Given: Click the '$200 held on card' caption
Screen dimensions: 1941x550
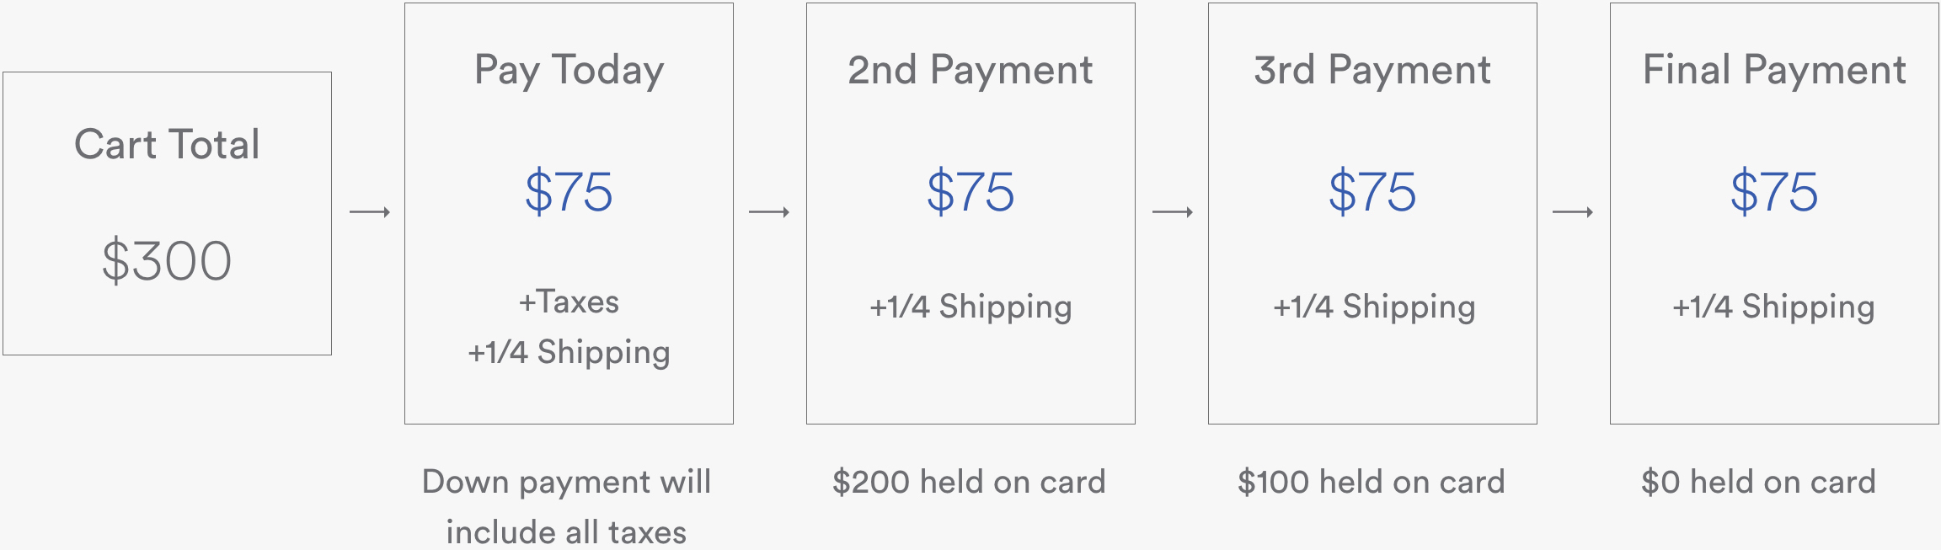Looking at the screenshot, I should coord(969,482).
